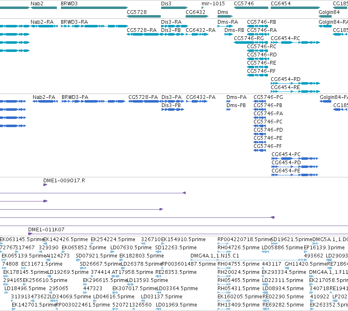
Task: Click the LD05886.5prime EST label
Action: click(282, 248)
